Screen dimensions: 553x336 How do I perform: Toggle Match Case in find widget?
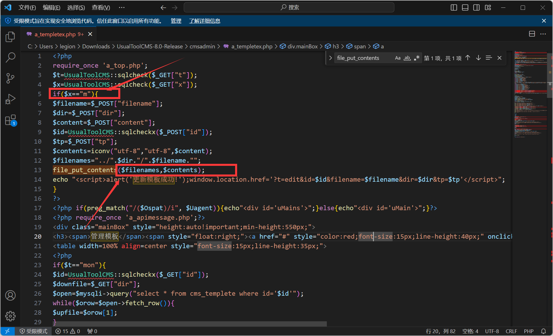click(398, 58)
